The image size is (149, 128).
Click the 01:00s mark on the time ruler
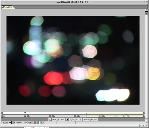(102, 116)
